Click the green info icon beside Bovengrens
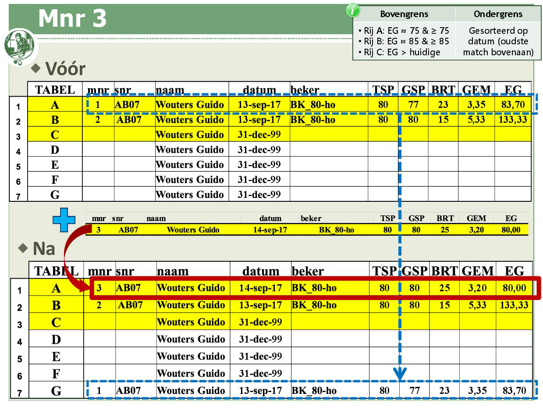The width and height of the screenshot is (543, 411). (353, 11)
